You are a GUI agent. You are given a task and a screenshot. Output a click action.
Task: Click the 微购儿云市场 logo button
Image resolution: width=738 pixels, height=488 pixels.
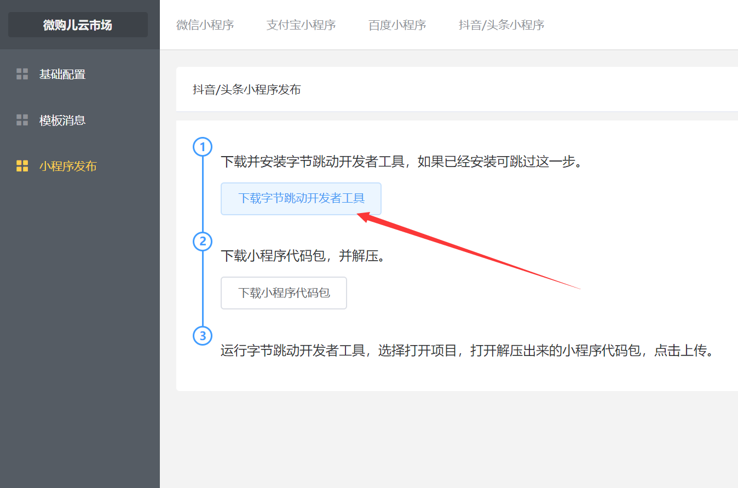[x=78, y=25]
